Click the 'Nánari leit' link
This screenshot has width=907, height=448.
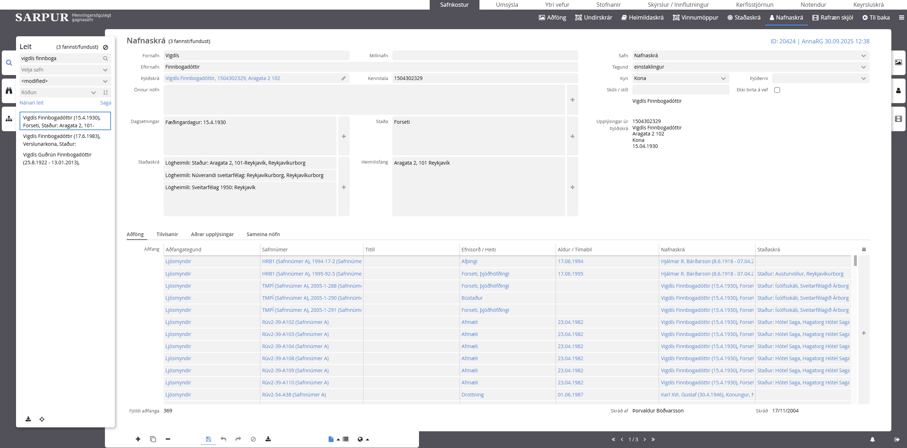click(32, 103)
